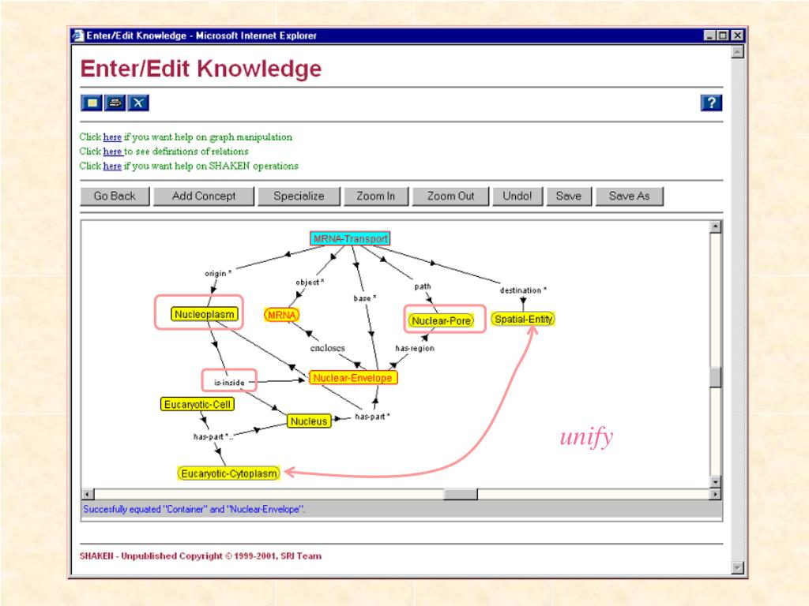Select the Nucleus node
The width and height of the screenshot is (809, 606).
pos(309,421)
